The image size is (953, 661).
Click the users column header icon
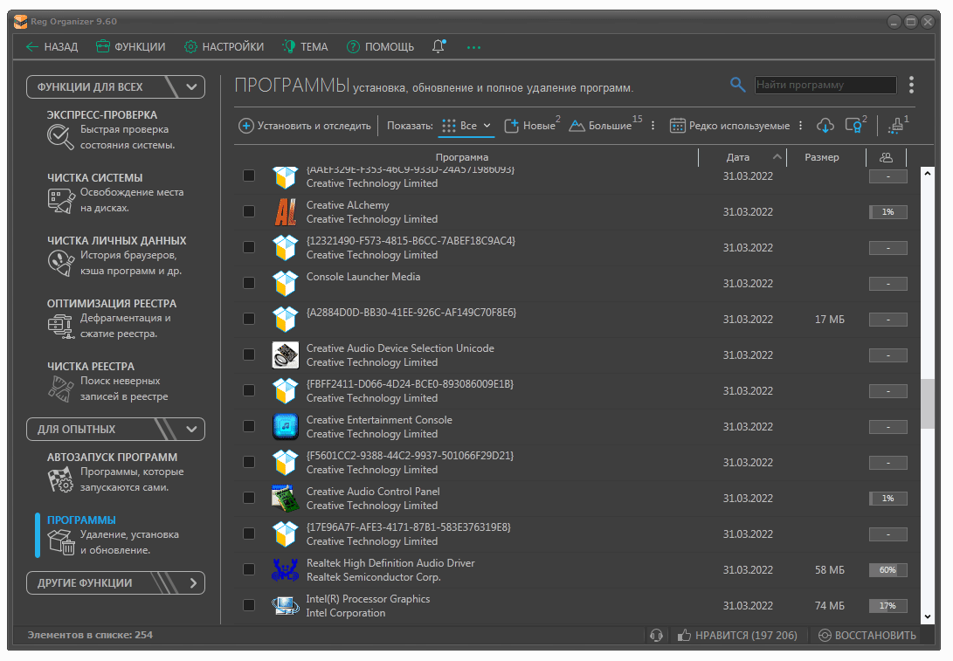tap(886, 157)
